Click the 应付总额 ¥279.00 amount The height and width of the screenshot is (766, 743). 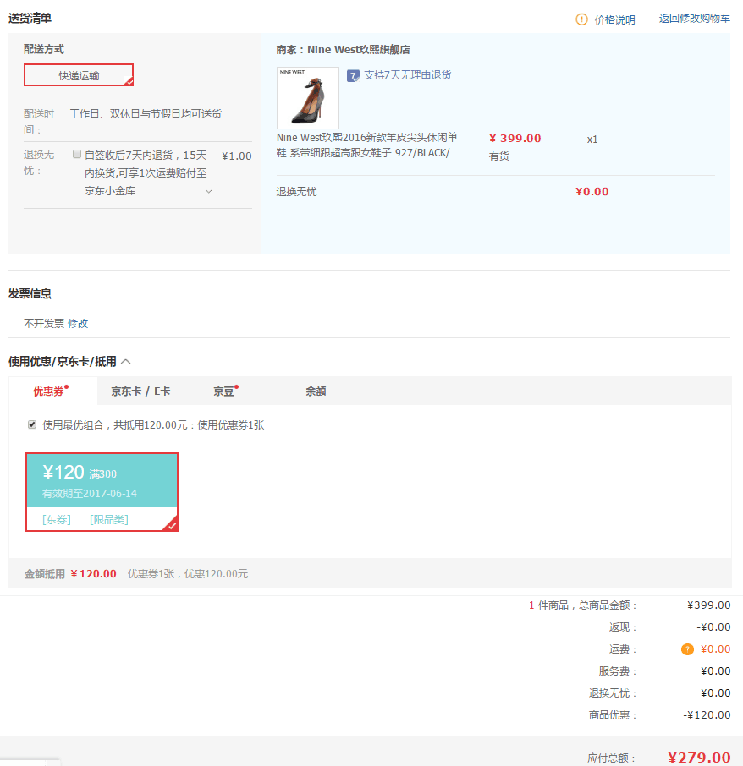[x=699, y=758]
